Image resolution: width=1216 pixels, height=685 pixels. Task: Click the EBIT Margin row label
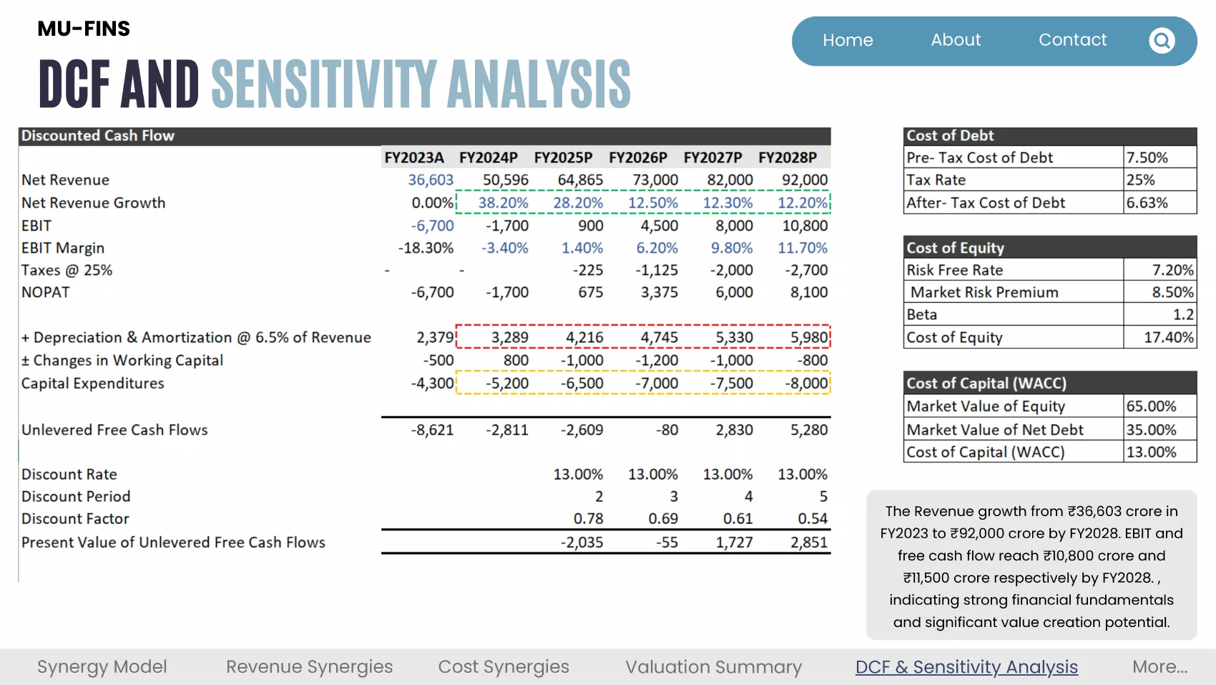[x=63, y=248]
